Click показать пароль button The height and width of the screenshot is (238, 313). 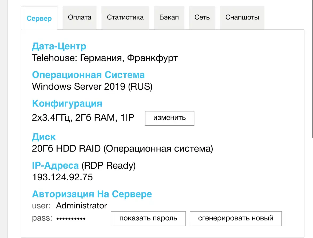[148, 219]
